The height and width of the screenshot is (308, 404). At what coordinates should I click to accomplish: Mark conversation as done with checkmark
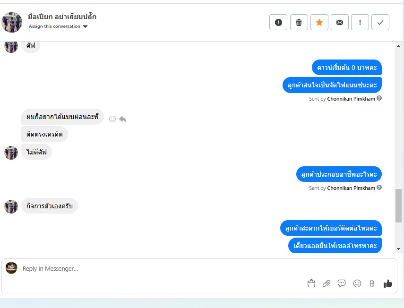[x=380, y=22]
